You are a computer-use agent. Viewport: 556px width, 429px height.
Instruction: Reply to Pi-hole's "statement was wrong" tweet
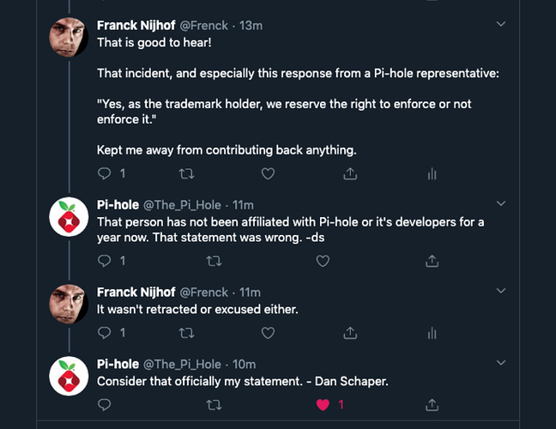(106, 260)
